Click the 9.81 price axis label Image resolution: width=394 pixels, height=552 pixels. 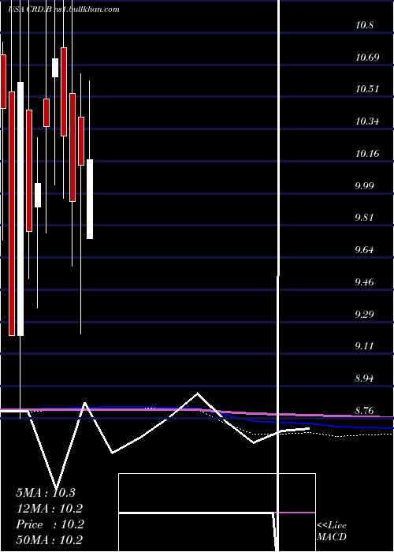(365, 218)
